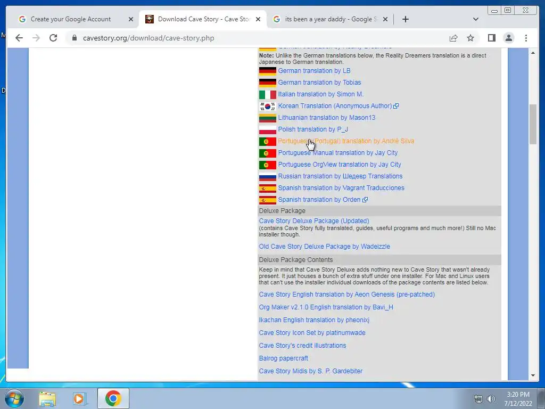Image resolution: width=545 pixels, height=409 pixels.
Task: Open German translation by Tobias link
Action: click(x=319, y=83)
